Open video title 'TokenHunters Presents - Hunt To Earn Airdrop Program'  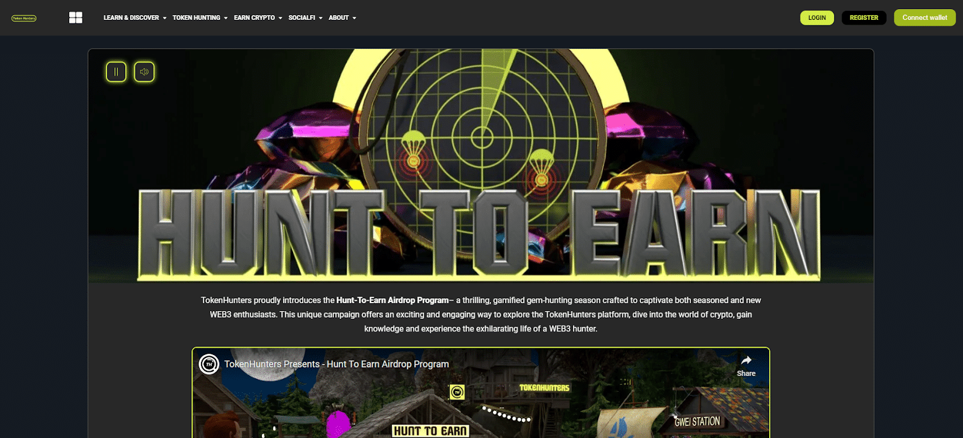point(336,364)
